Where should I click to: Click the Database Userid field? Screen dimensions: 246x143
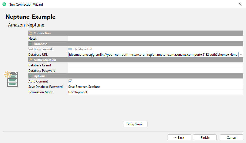[x=156, y=65]
